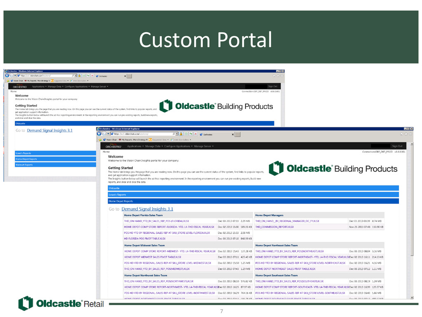422x317 pixels.
Task: Click search magnifier in front window address bar
Action: pyautogui.click(x=174, y=134)
